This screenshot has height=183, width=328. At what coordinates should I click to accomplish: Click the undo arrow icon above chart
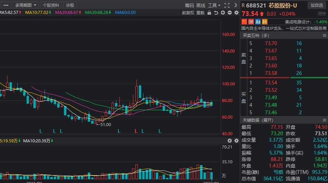(x=216, y=13)
